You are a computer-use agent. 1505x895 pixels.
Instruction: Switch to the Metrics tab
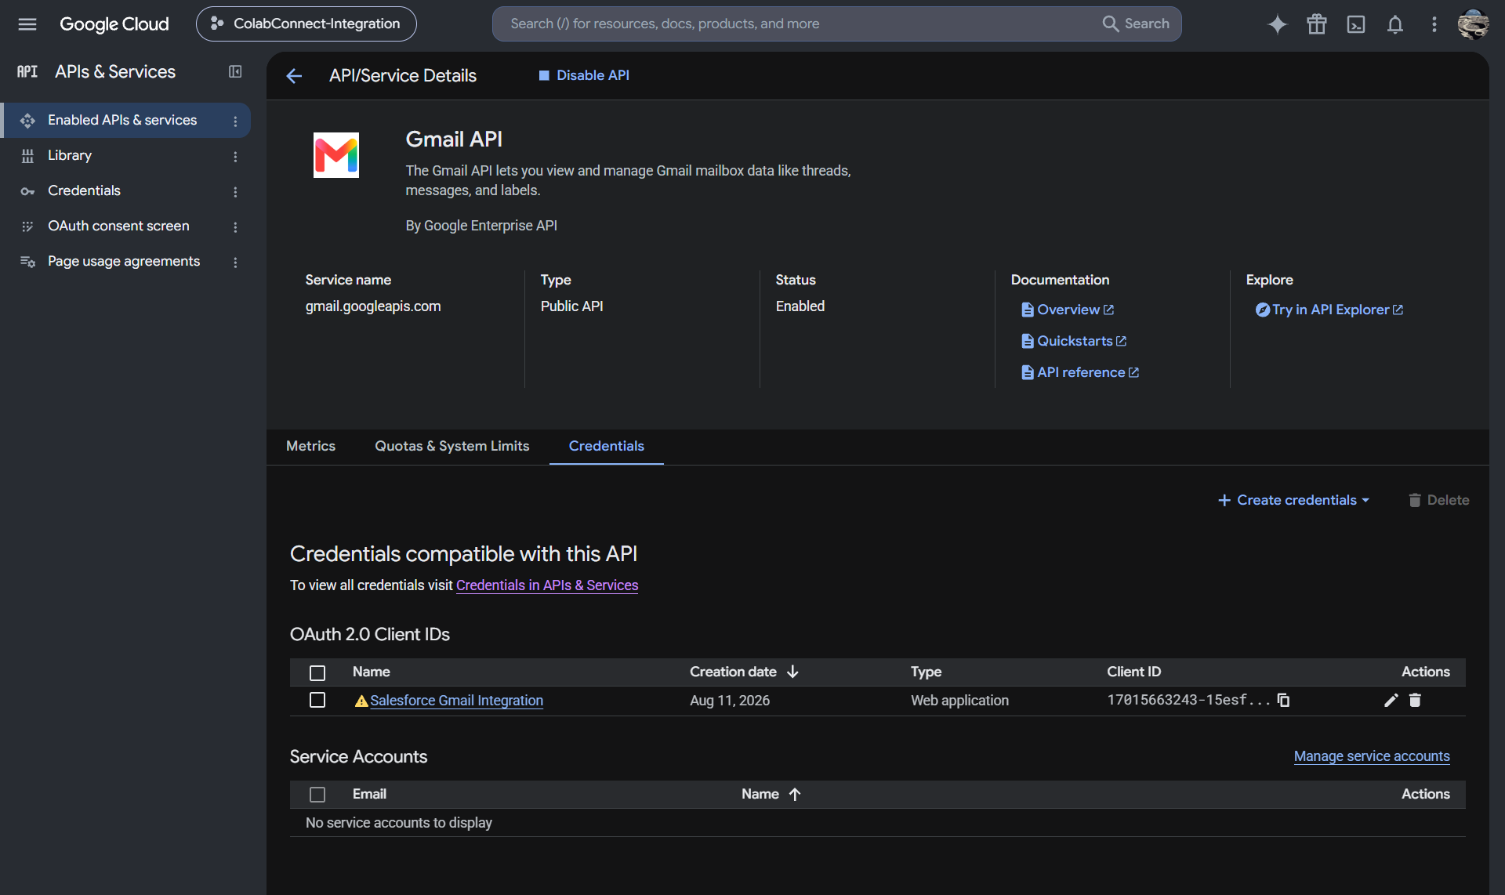(x=310, y=446)
